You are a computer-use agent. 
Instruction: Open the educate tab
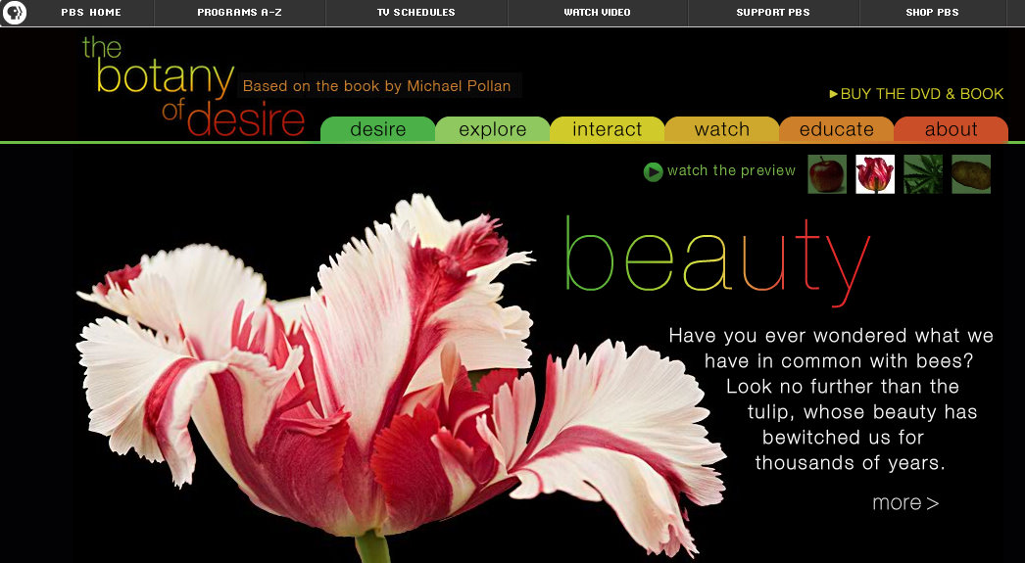(x=837, y=129)
